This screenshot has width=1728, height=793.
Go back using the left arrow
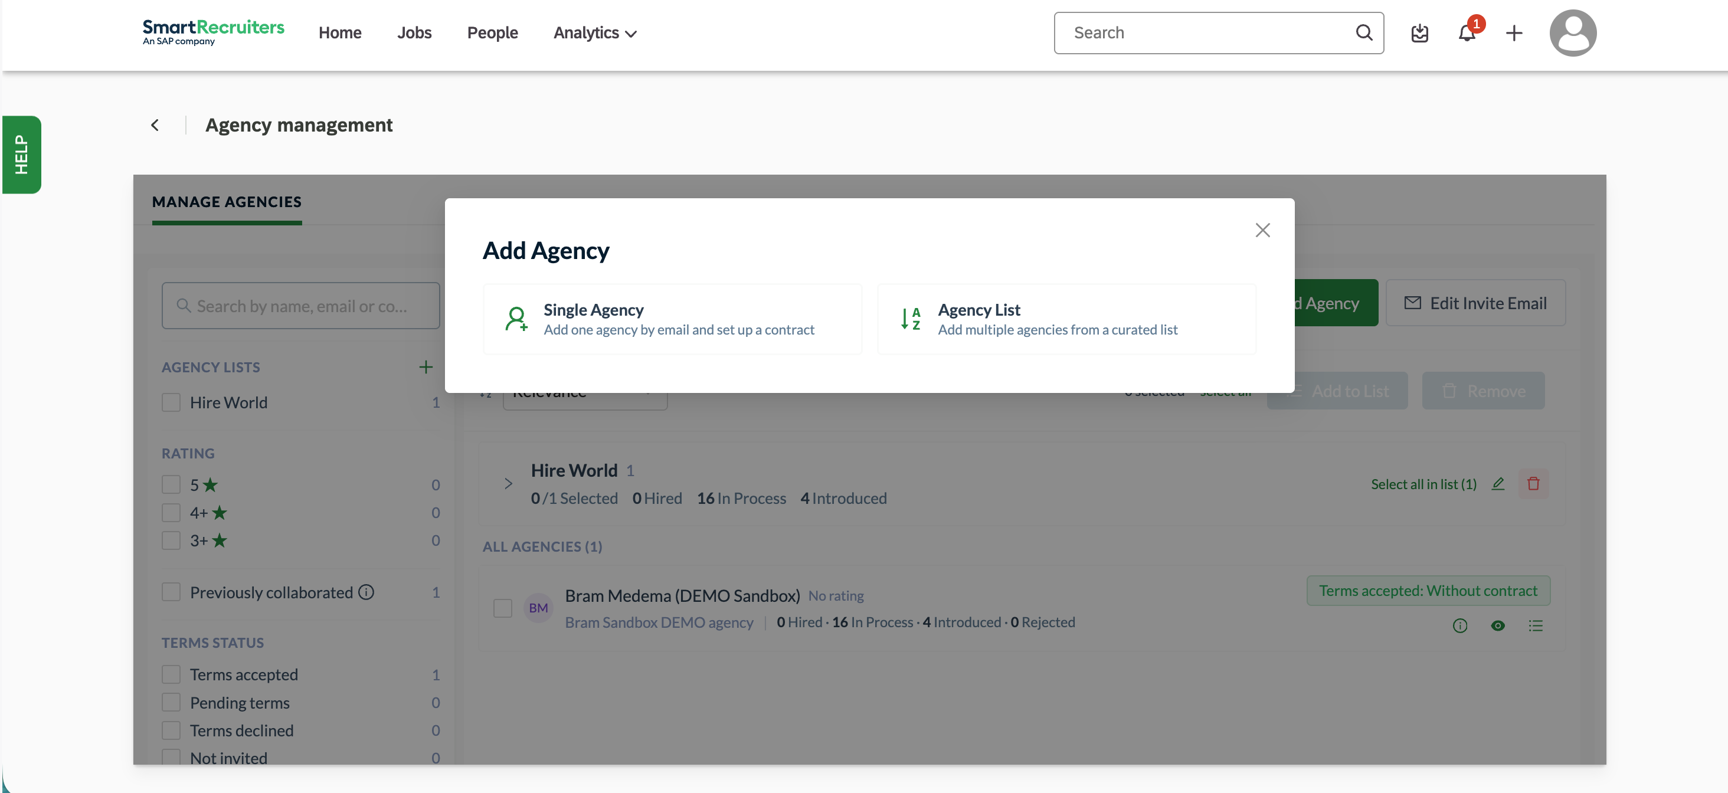point(155,124)
